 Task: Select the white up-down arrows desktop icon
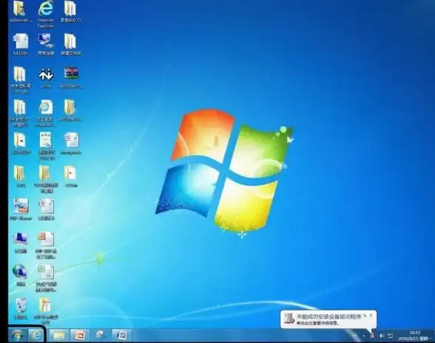46,78
